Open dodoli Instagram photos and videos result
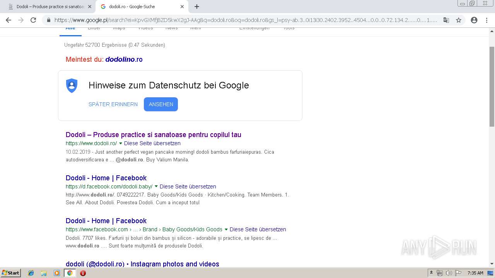The height and width of the screenshot is (278, 495). pyautogui.click(x=142, y=264)
